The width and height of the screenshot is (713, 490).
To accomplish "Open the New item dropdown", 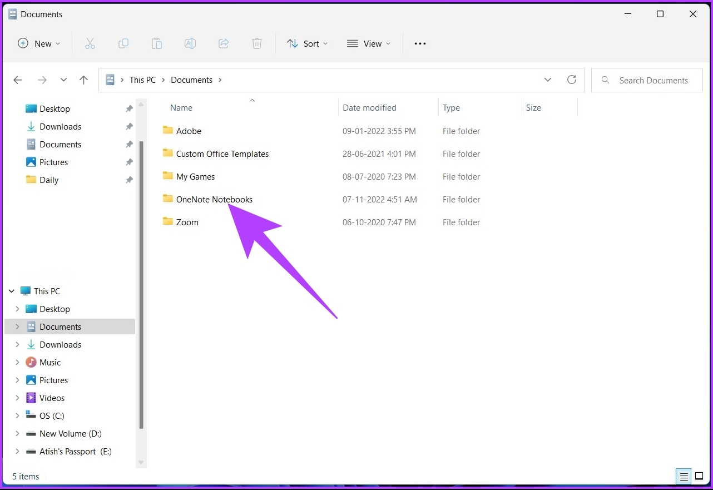I will pos(39,43).
